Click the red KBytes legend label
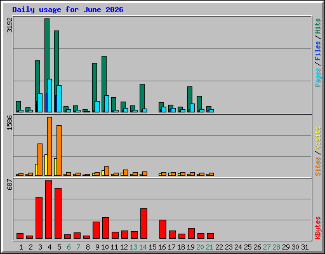Image resolution: width=325 pixels, height=254 pixels. (x=318, y=228)
